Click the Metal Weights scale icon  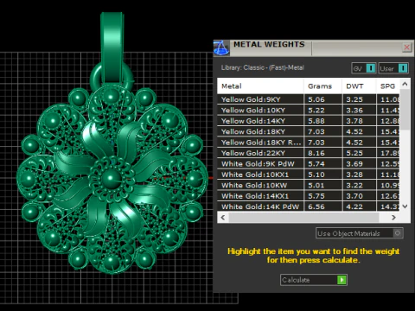point(221,48)
